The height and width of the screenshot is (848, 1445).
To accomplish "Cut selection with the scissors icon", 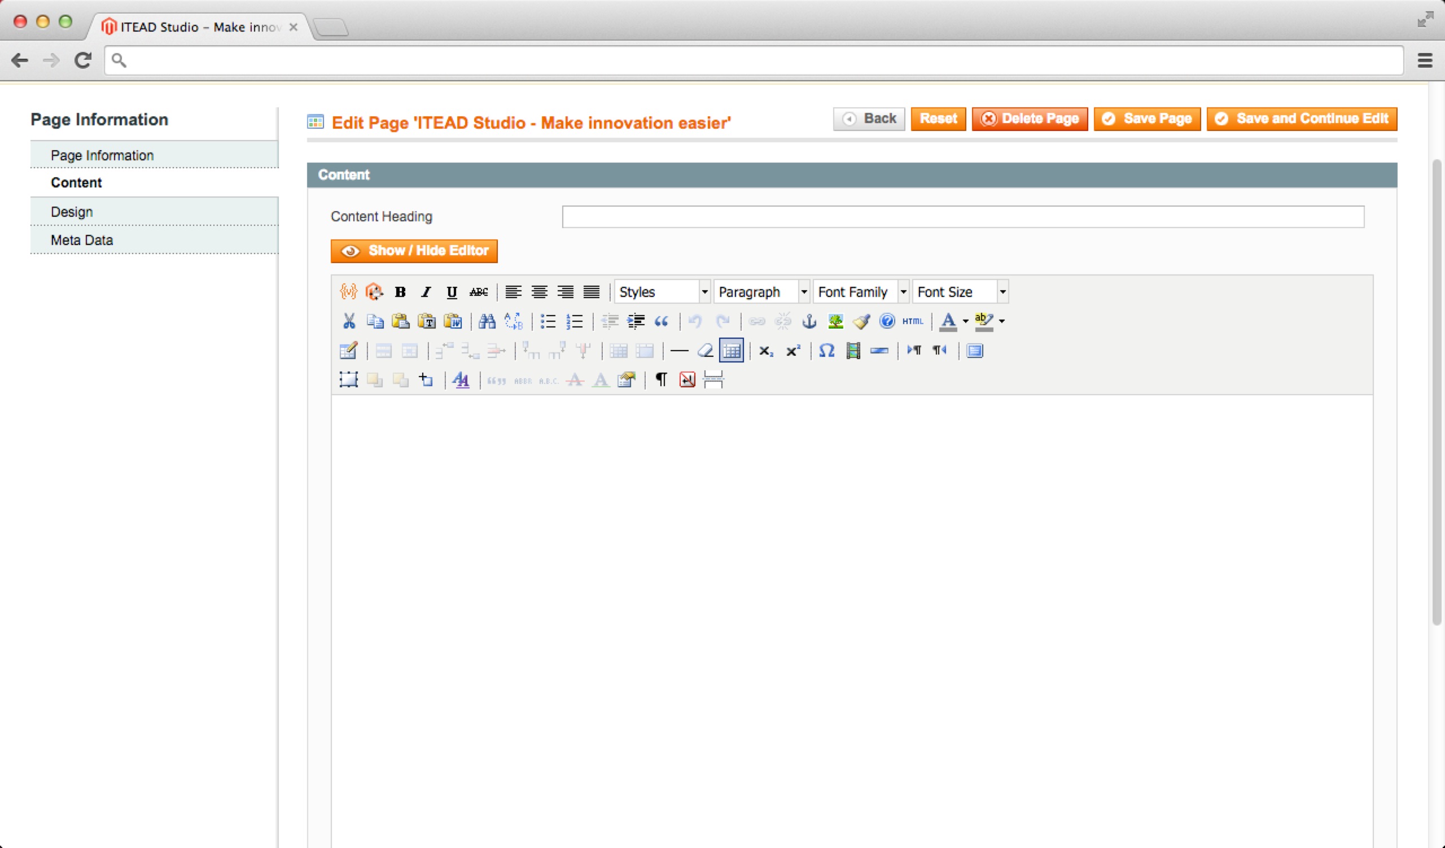I will pyautogui.click(x=349, y=321).
